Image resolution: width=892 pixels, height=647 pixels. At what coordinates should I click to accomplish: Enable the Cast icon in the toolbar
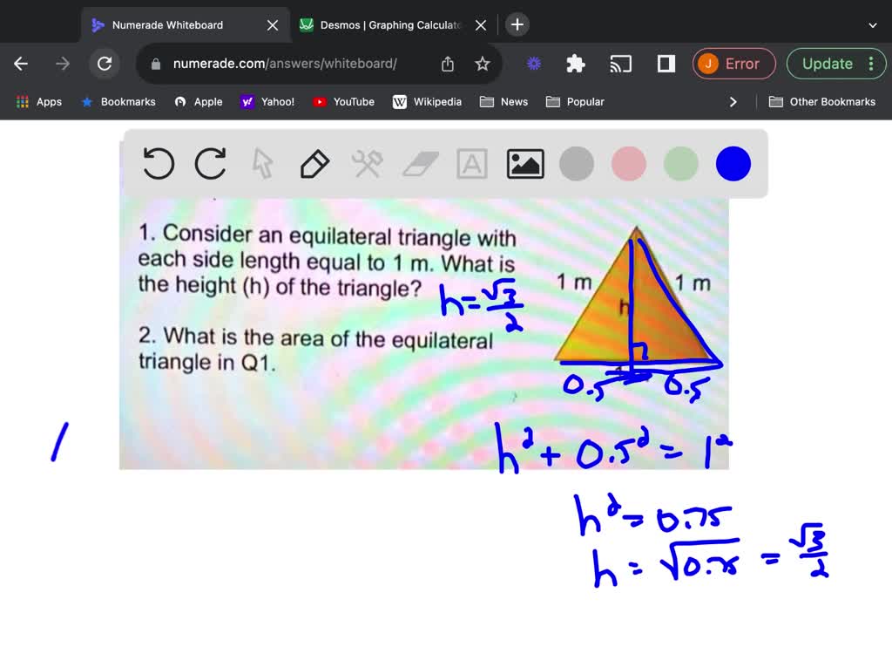(620, 64)
